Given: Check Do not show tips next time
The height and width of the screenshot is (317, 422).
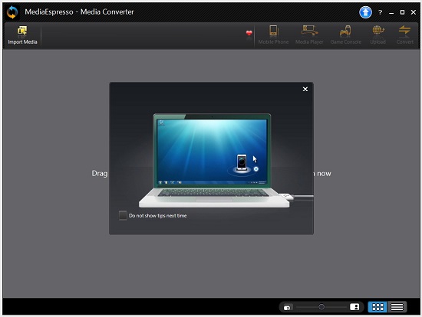Looking at the screenshot, I should (x=123, y=215).
